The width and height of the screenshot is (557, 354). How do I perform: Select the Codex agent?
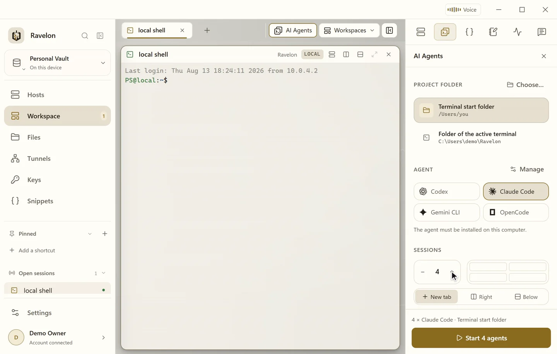click(x=447, y=191)
